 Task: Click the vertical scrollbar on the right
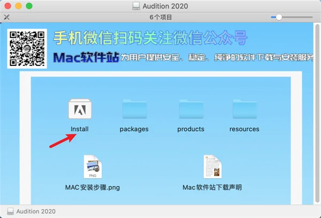click(x=317, y=114)
